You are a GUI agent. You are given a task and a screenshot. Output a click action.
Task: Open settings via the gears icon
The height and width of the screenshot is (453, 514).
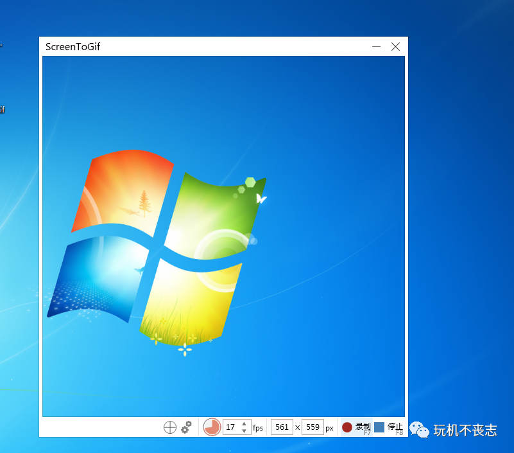click(187, 427)
